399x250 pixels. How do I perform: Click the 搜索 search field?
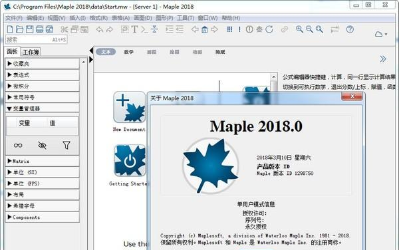[x=36, y=40]
